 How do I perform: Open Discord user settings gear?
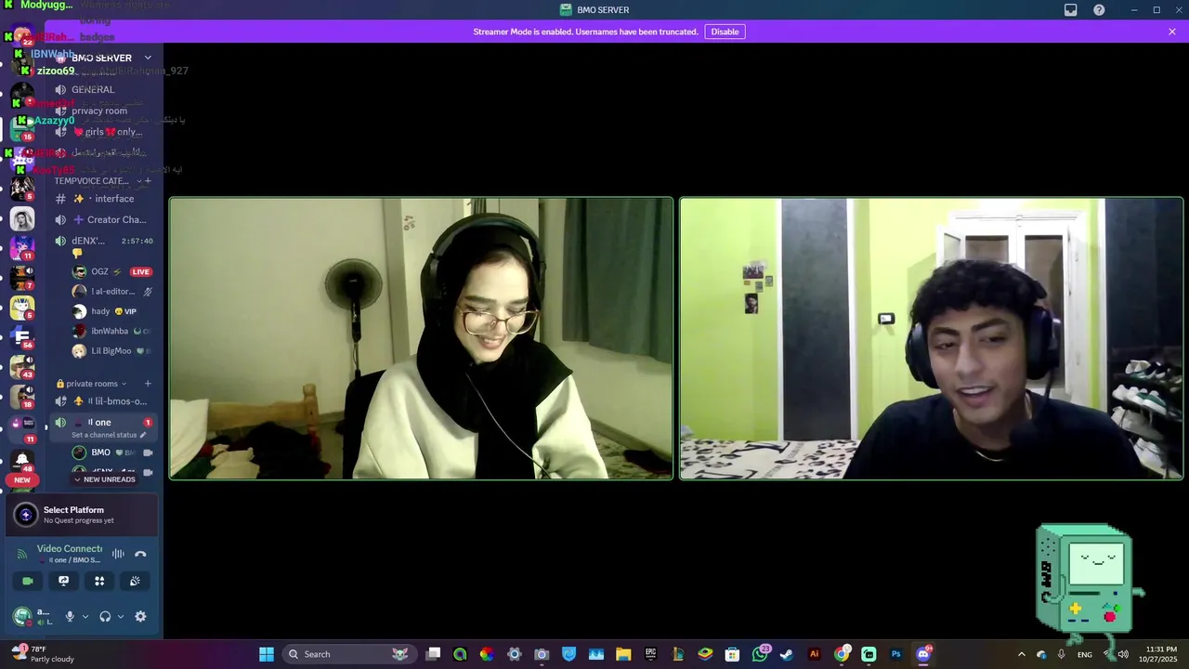(140, 616)
